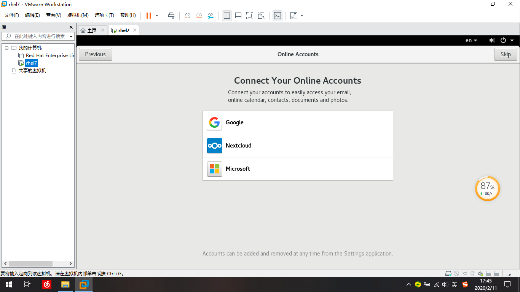Open the 选项卡(T) menu
This screenshot has height=292, width=520.
[x=104, y=15]
